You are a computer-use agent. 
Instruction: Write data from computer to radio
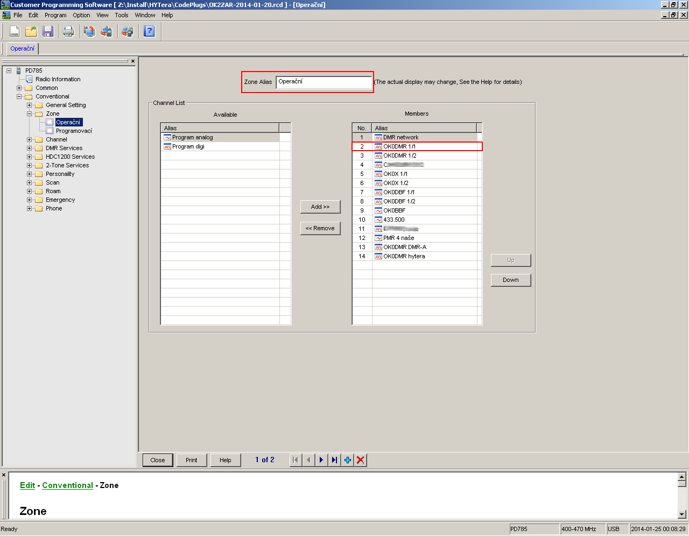click(106, 31)
